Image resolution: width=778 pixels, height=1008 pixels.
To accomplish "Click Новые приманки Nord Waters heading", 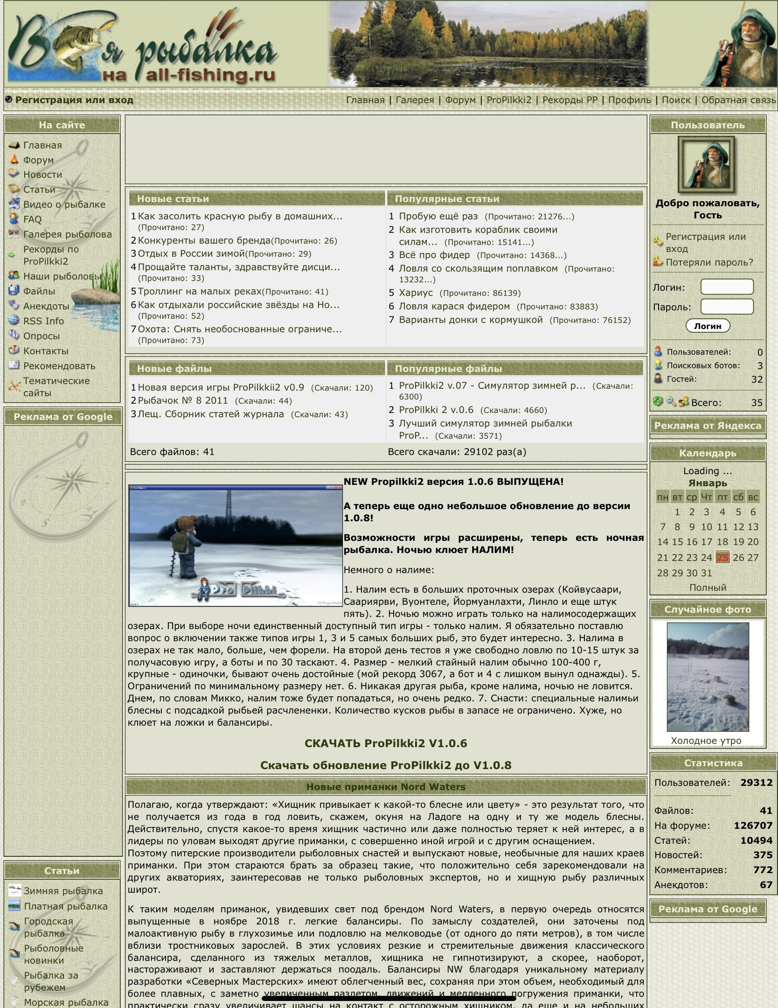I will pos(386,787).
